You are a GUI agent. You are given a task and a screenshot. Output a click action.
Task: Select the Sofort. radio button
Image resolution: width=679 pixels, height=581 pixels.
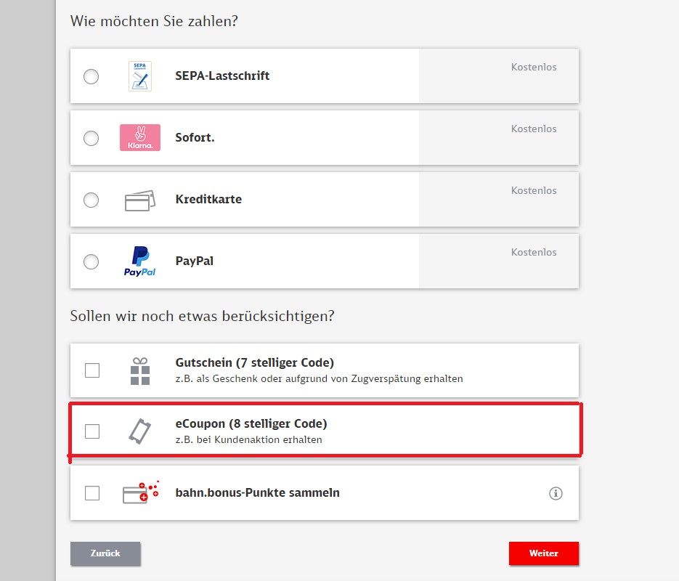tap(91, 139)
